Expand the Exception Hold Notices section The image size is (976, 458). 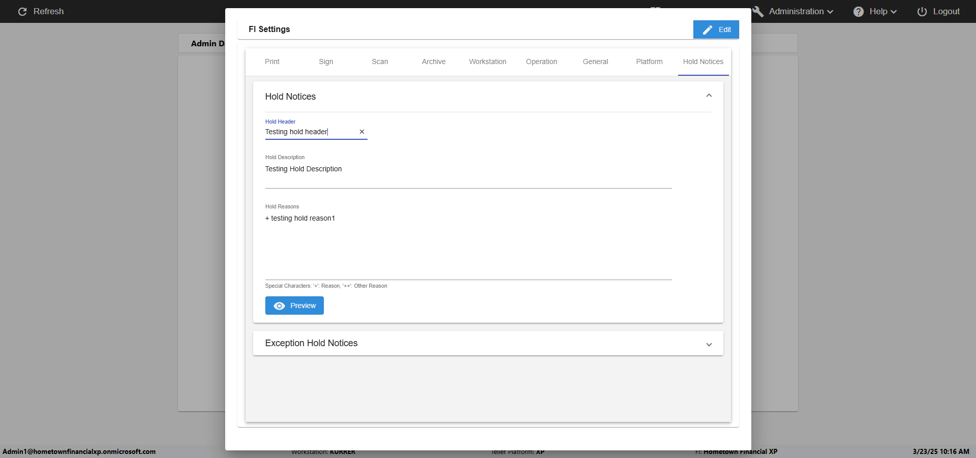(709, 344)
